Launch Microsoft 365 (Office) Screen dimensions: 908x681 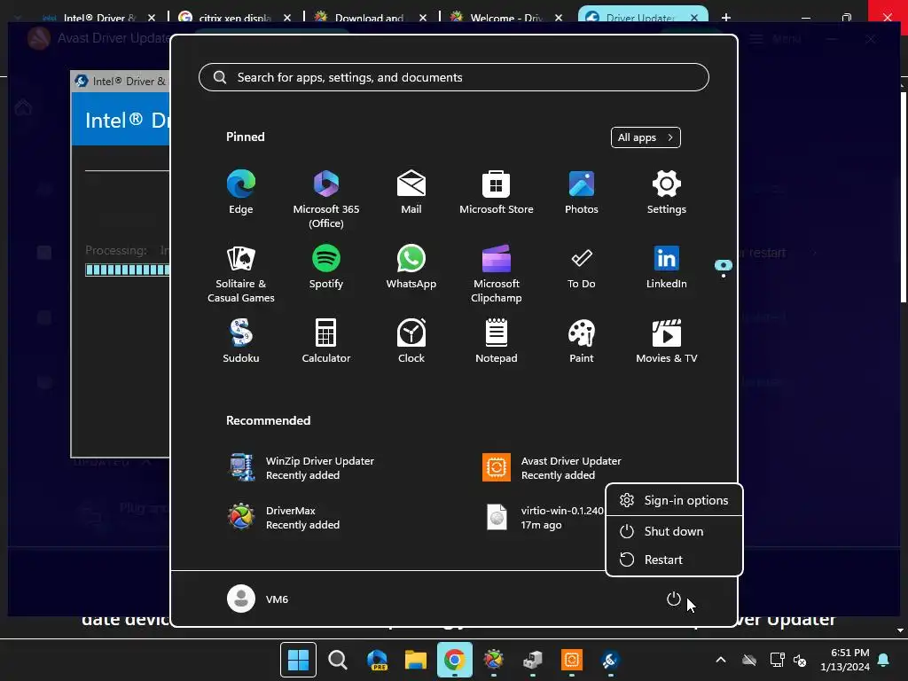click(x=326, y=200)
